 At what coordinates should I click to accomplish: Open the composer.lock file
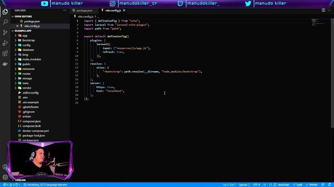[x=31, y=126]
